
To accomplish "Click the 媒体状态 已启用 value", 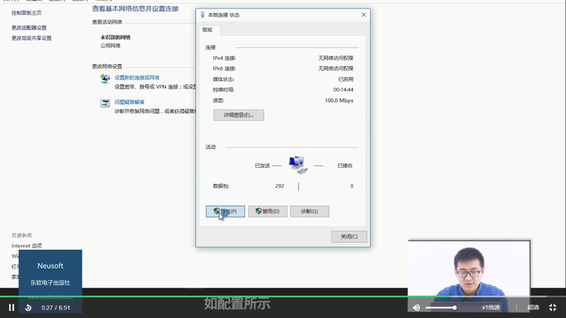I will [346, 79].
